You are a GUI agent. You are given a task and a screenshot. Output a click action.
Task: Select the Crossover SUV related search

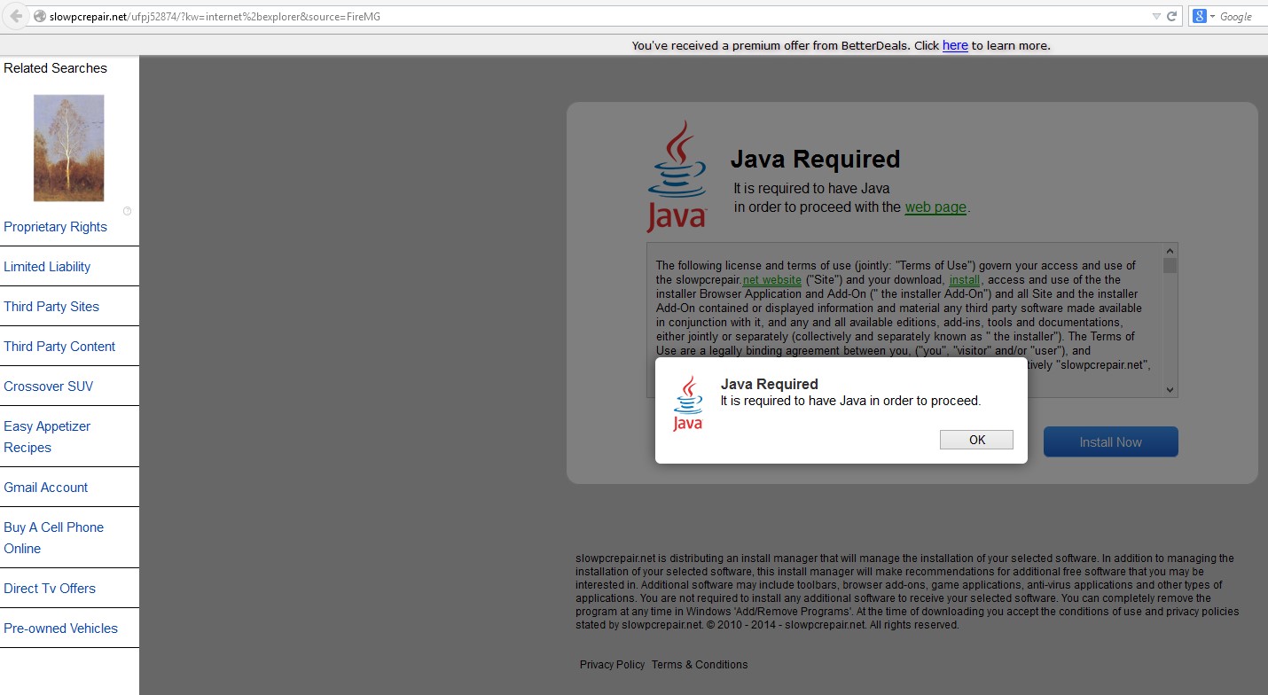49,387
